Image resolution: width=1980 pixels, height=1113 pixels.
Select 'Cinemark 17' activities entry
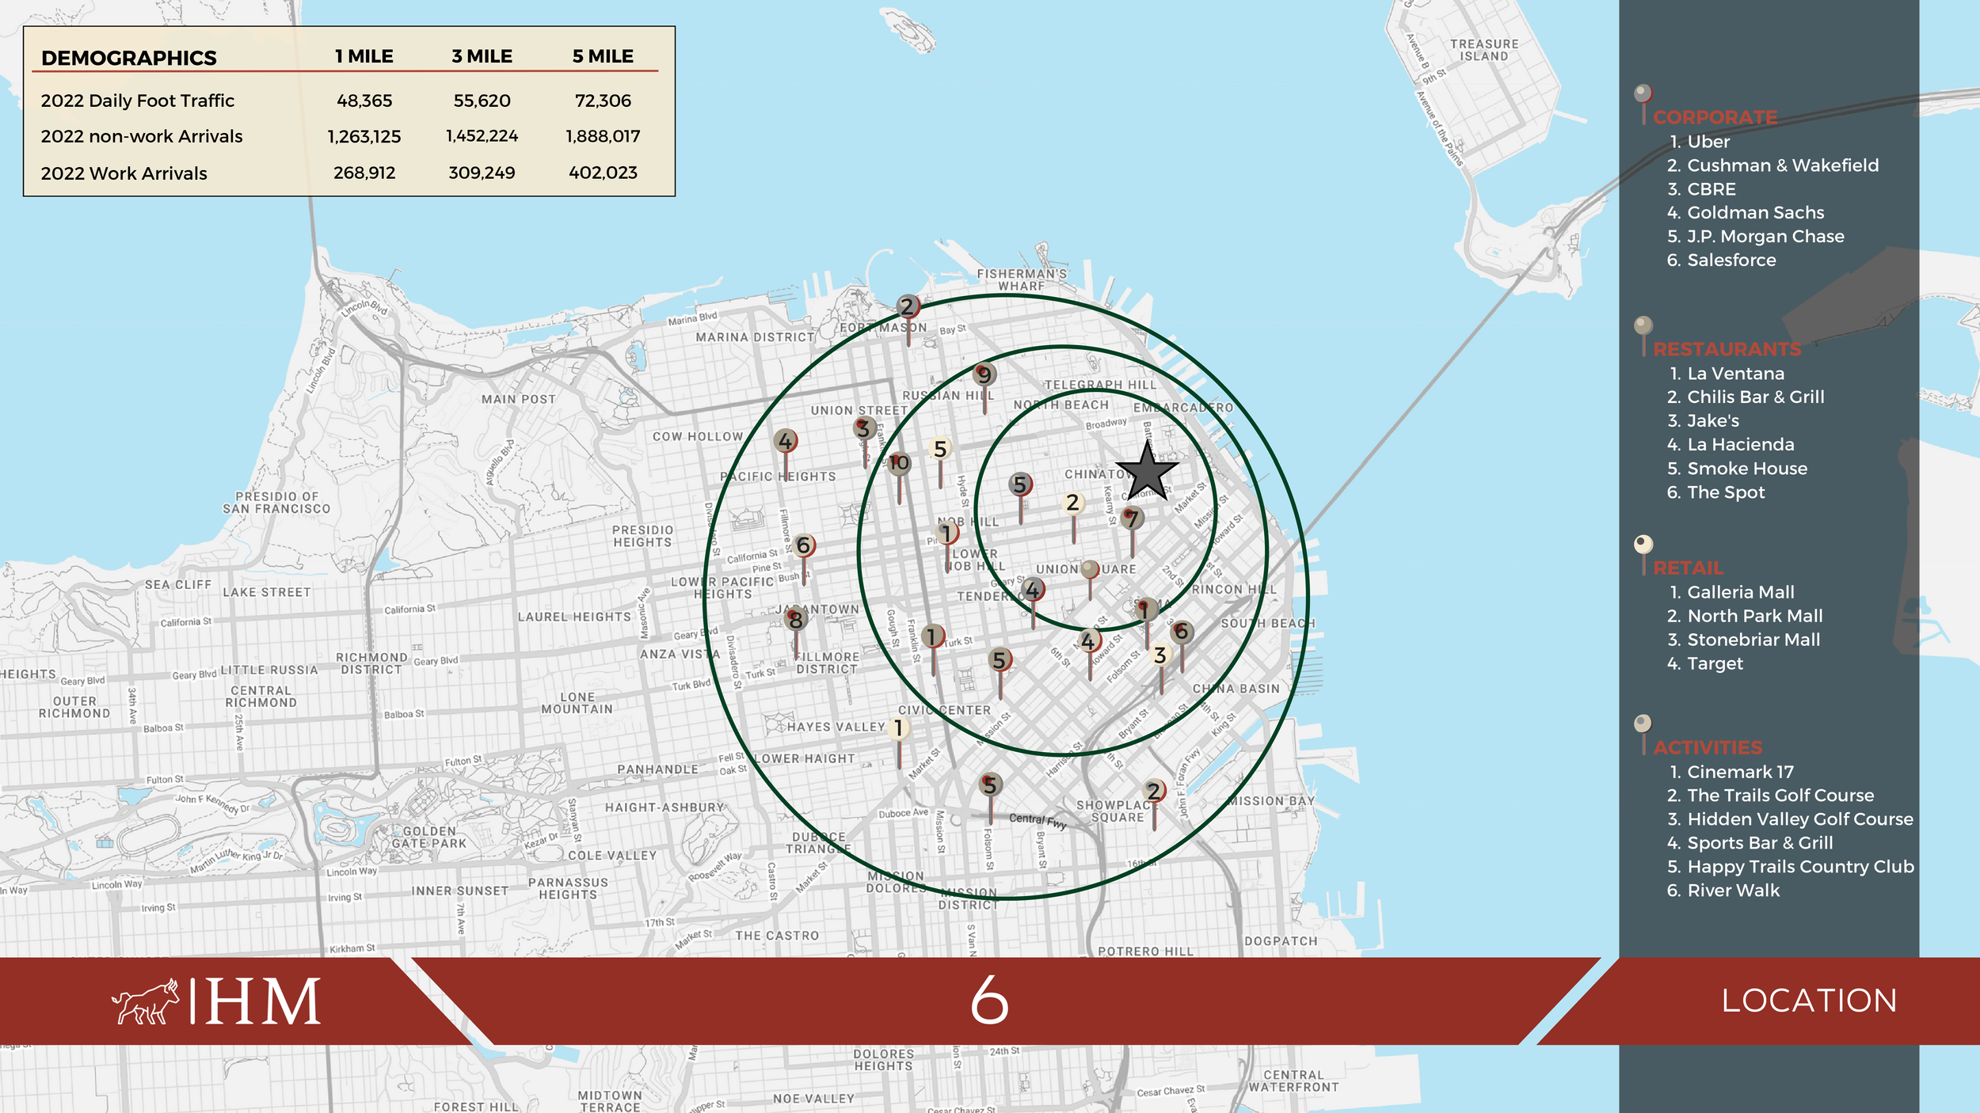[1740, 772]
